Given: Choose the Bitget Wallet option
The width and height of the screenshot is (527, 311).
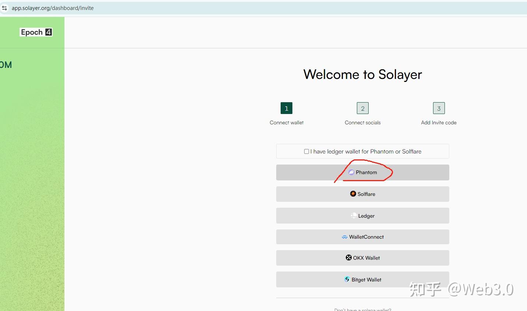Looking at the screenshot, I should tap(362, 279).
